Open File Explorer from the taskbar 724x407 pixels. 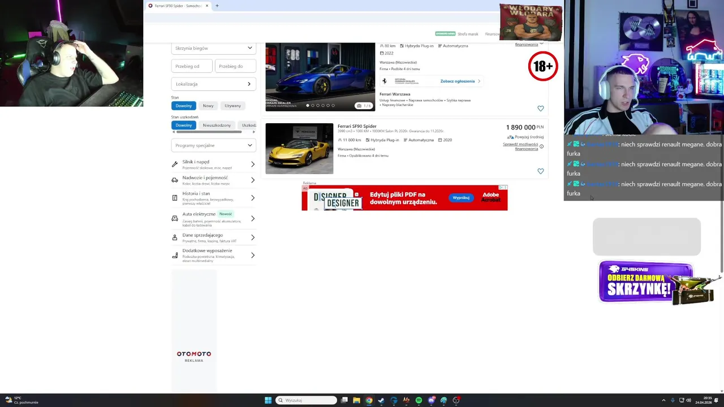tap(356, 400)
